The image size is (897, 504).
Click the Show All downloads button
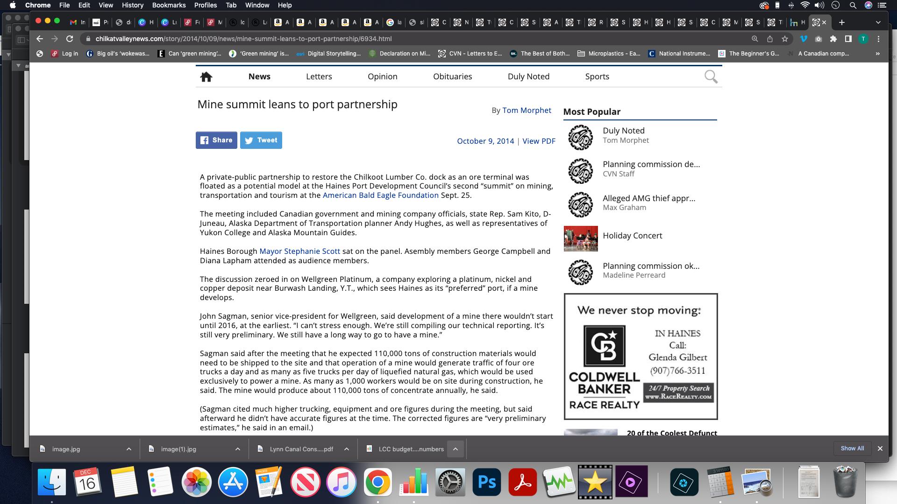coord(852,448)
